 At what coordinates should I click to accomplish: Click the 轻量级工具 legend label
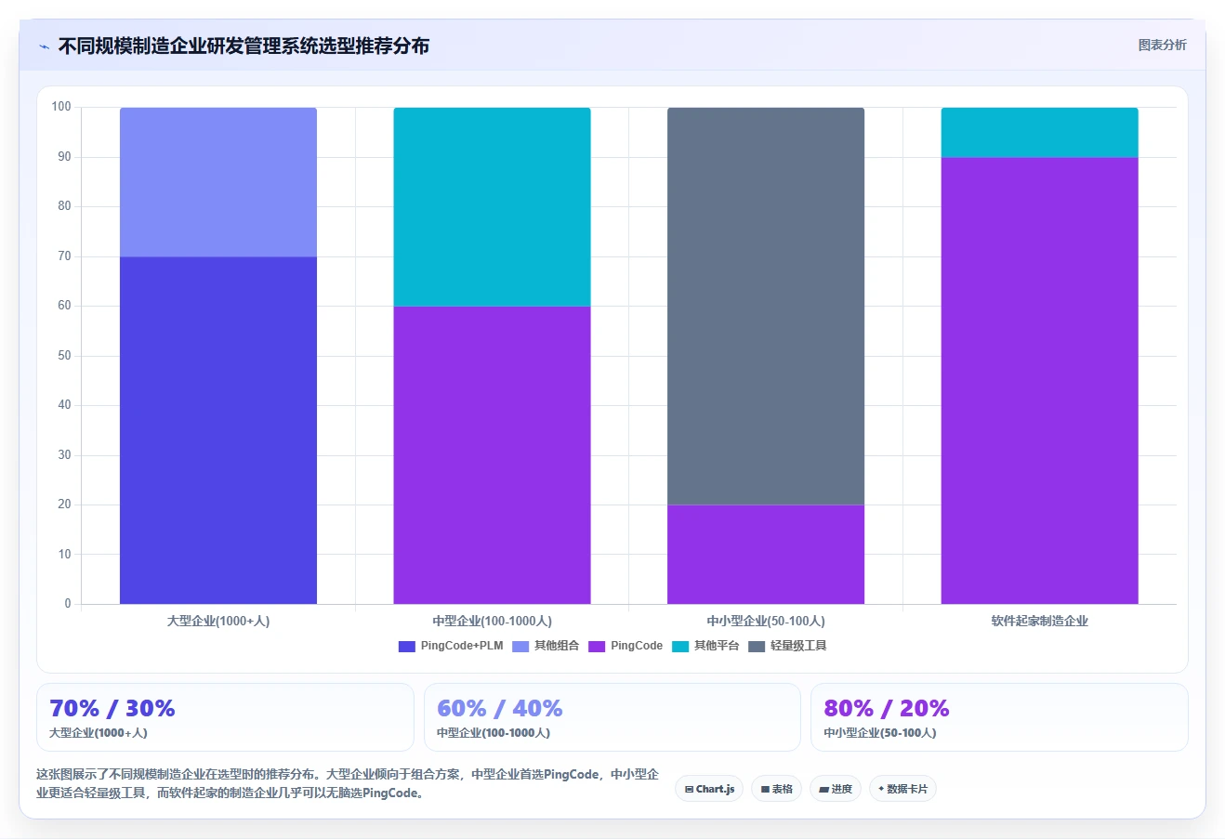798,646
